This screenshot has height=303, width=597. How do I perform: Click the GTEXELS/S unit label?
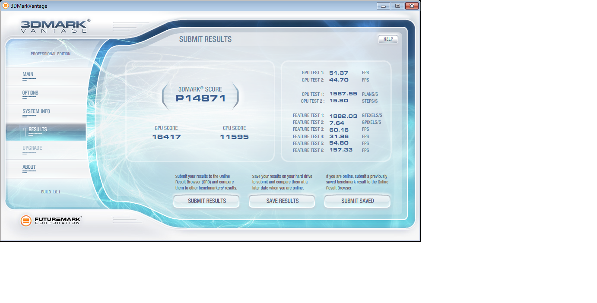tap(372, 116)
